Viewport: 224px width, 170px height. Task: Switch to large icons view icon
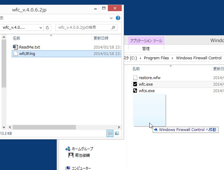click(x=117, y=134)
